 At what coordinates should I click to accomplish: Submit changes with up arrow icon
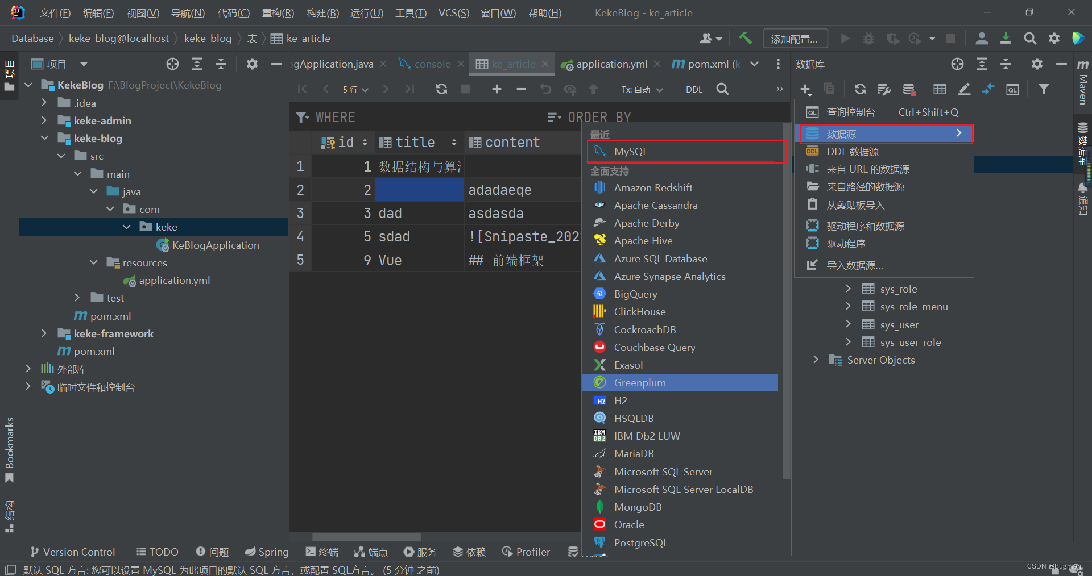click(594, 89)
